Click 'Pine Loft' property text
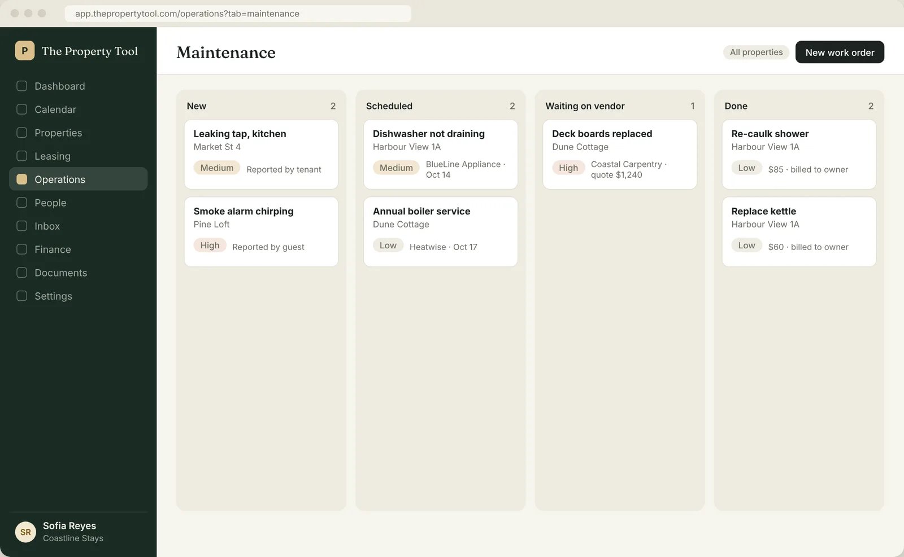Viewport: 904px width, 557px height. tap(211, 224)
